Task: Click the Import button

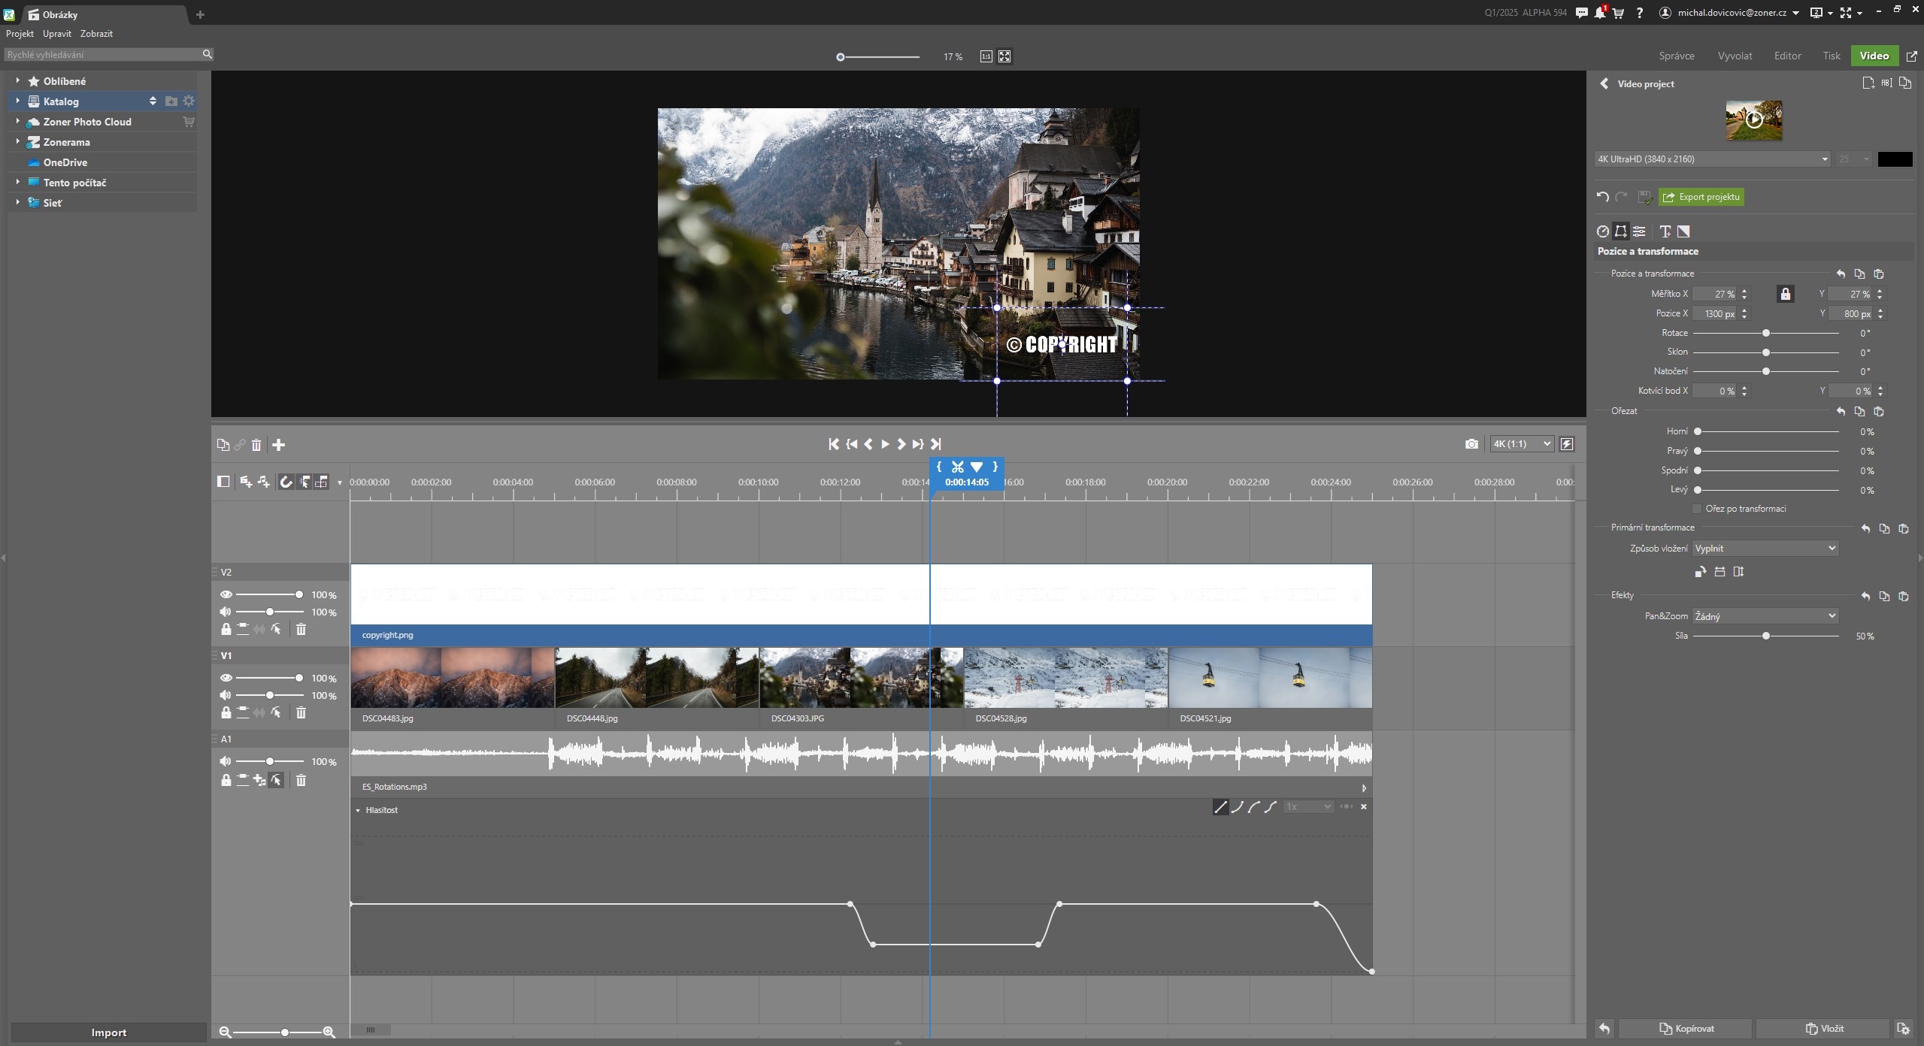Action: coord(108,1032)
